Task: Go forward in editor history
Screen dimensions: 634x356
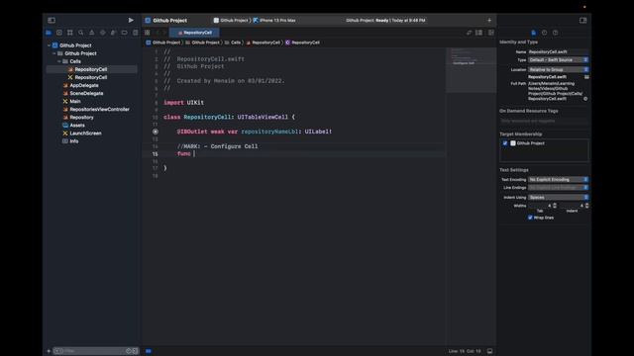Action: click(x=164, y=33)
